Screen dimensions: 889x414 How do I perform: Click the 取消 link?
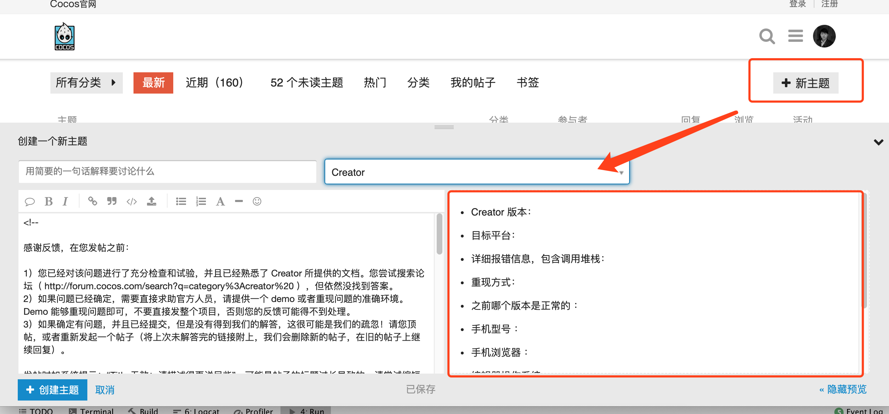[x=105, y=390]
